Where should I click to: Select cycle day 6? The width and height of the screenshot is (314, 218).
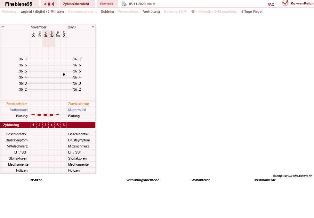[x=64, y=125]
